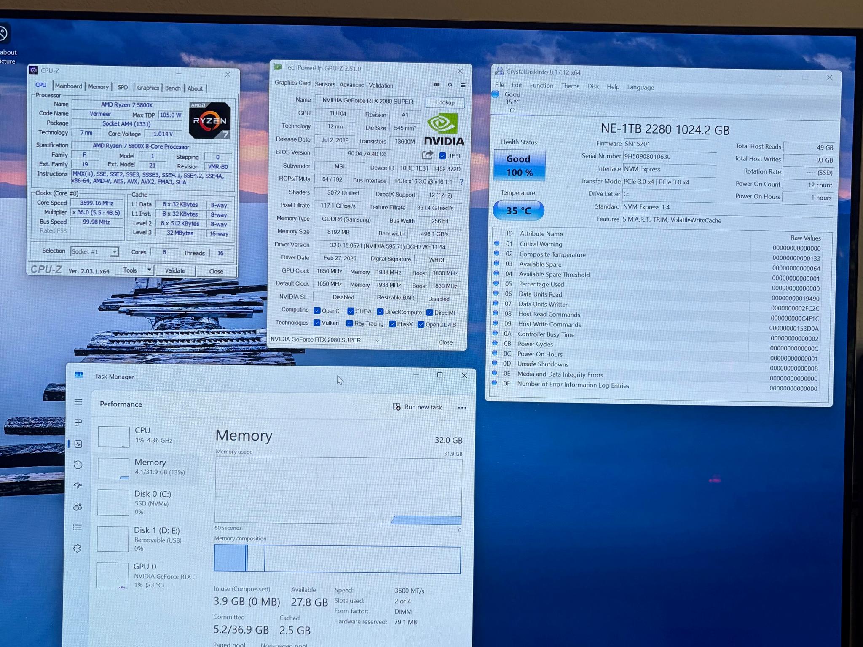Toggle the OpenCL checkbox in GPU-Z
The height and width of the screenshot is (647, 863).
click(317, 310)
